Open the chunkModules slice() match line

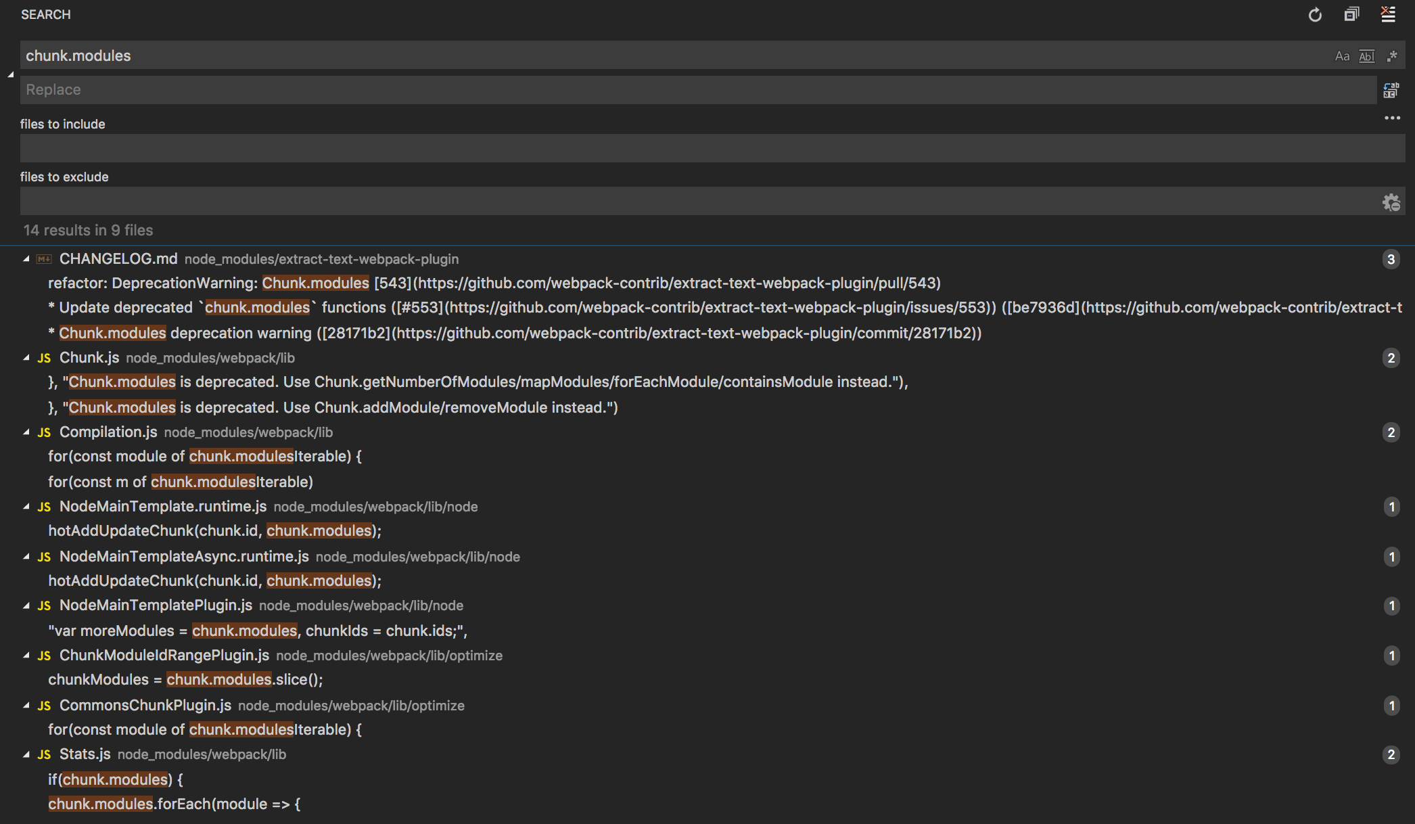(185, 680)
